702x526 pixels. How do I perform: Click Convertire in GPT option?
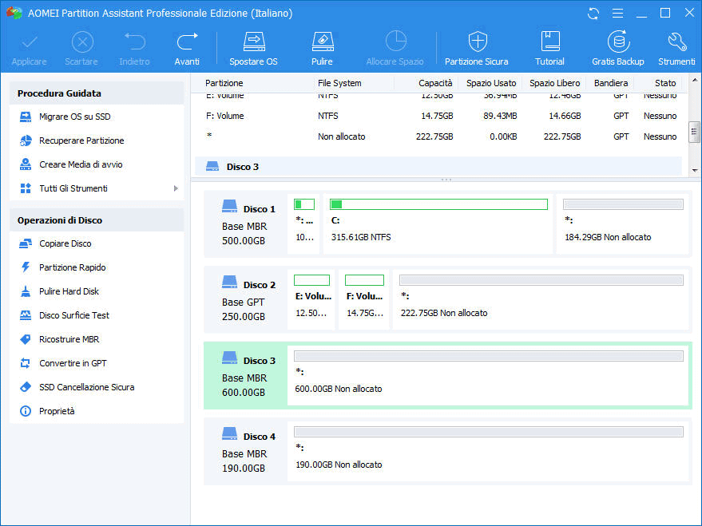pyautogui.click(x=73, y=363)
